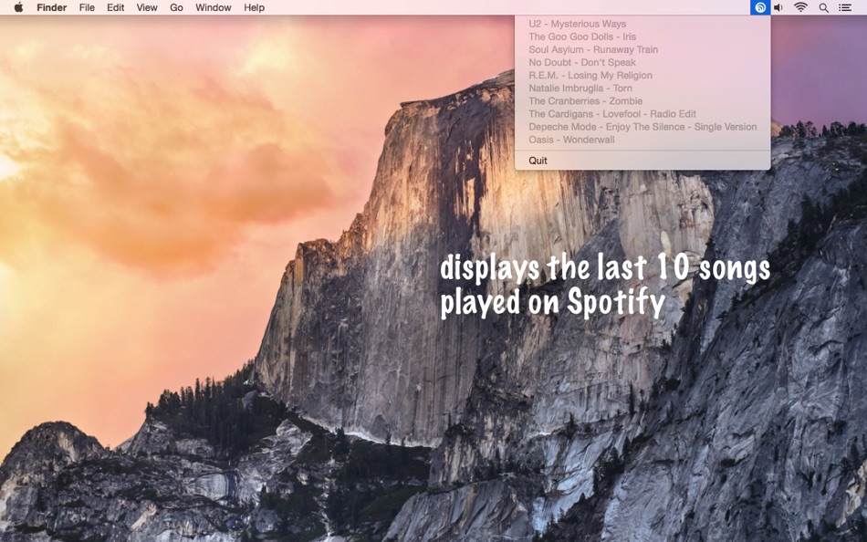Open the Apple menu
Screen dimensions: 867x542
click(x=18, y=7)
